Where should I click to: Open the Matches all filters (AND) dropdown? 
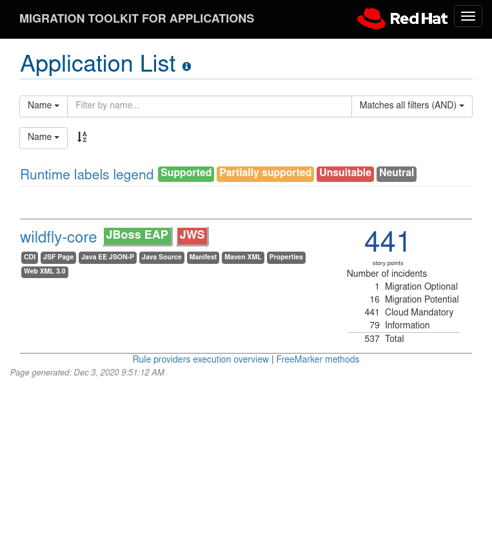pos(412,105)
